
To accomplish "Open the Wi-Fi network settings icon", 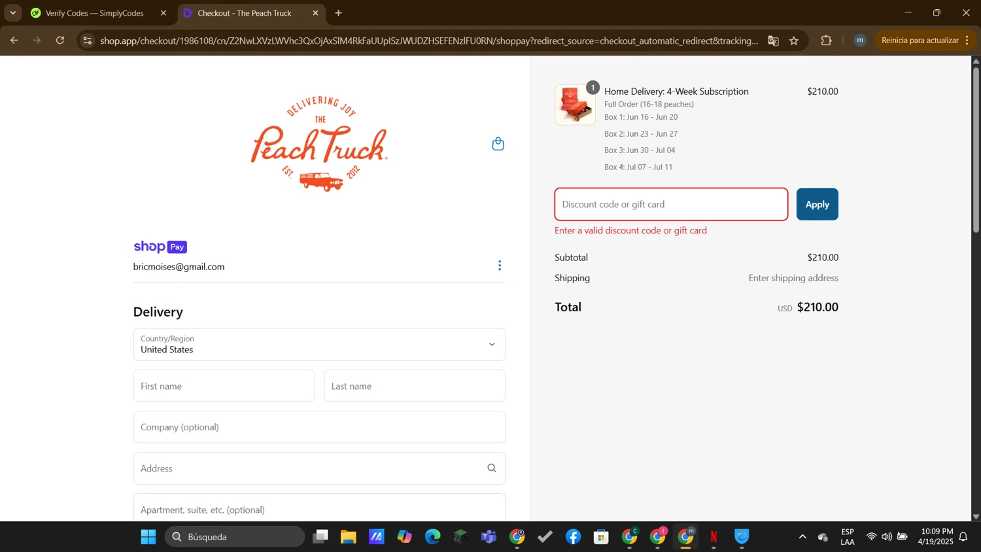I will point(871,537).
